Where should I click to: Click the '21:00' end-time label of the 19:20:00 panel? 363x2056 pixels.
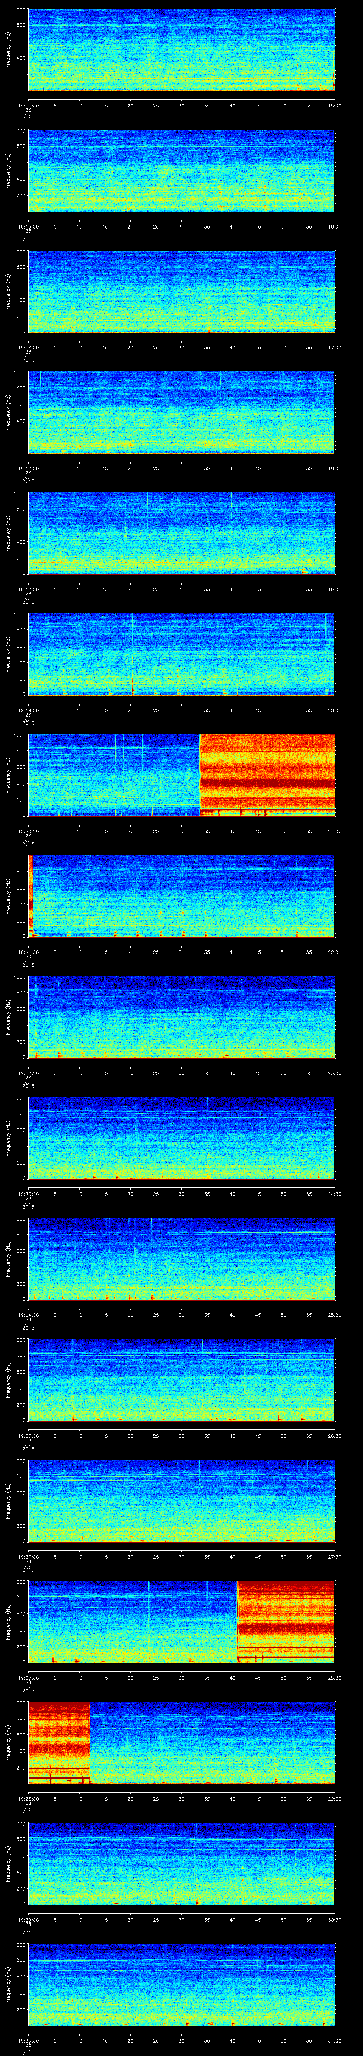(335, 831)
